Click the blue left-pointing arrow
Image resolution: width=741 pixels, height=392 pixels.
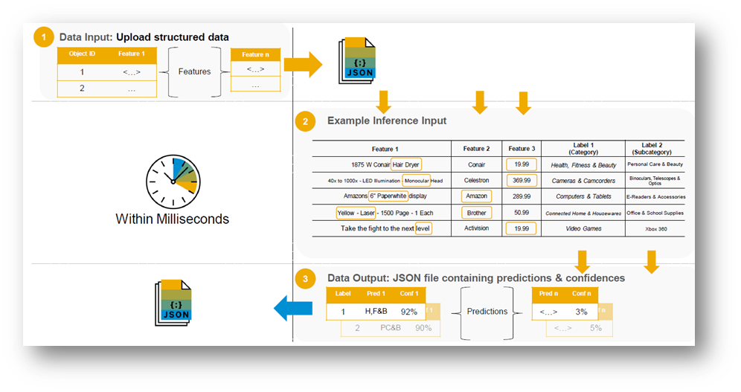click(x=292, y=306)
